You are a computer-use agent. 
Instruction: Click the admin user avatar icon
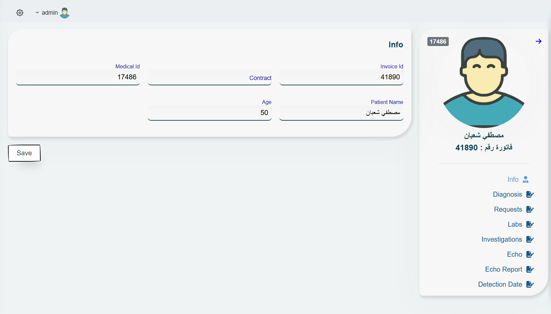click(65, 13)
